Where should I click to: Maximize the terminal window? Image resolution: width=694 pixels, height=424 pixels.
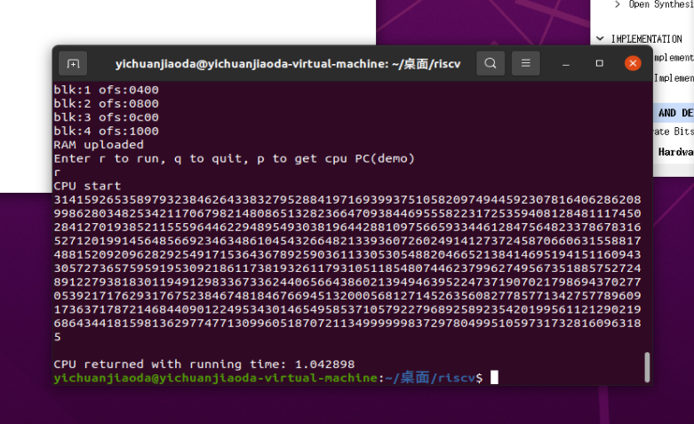coord(599,63)
